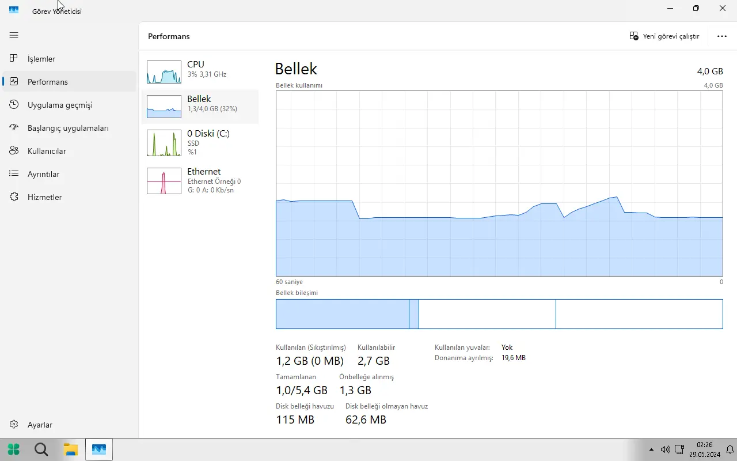Click Donanıma ayrılmış 19,6 MB value
This screenshot has height=461, width=737.
pos(514,358)
